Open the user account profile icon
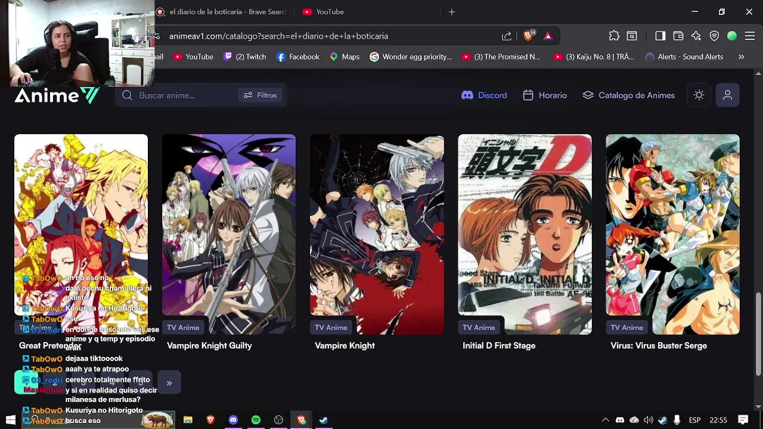The height and width of the screenshot is (429, 763). [x=727, y=95]
